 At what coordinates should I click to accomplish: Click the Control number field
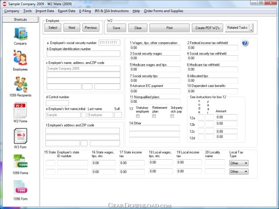[x=57, y=103]
